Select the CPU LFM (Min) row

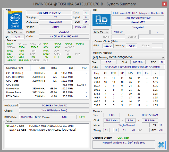(47, 73)
